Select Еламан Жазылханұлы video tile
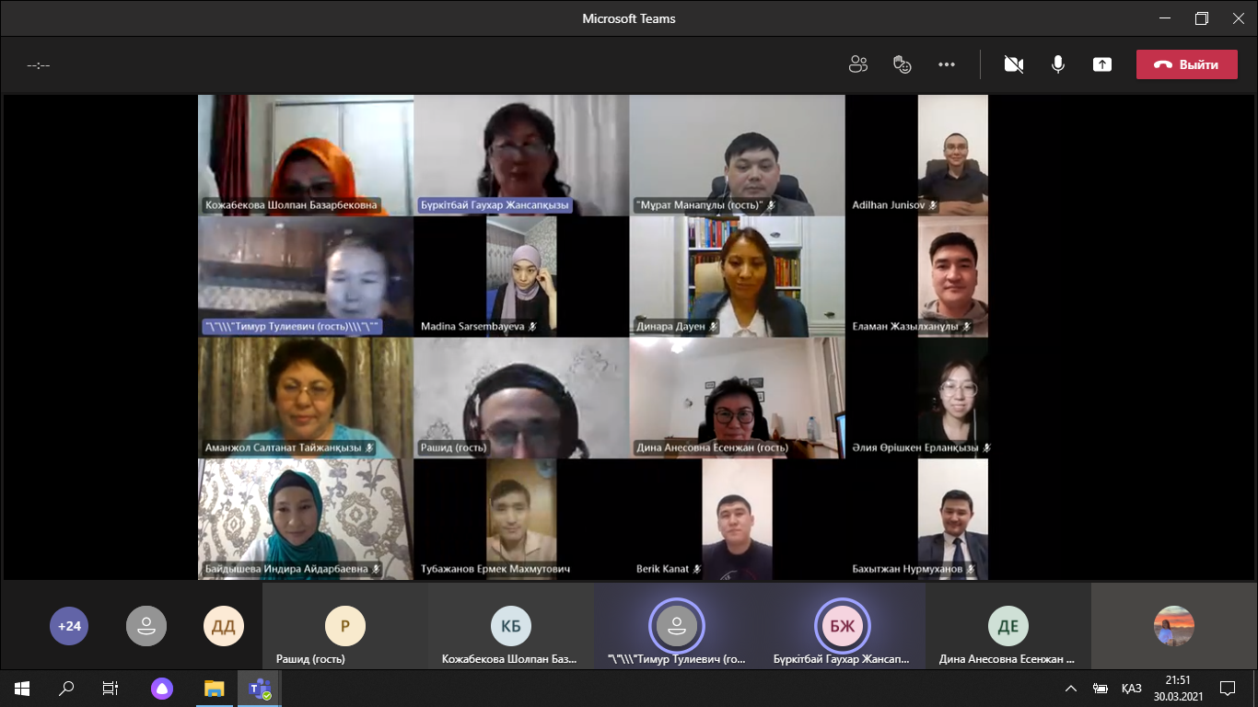This screenshot has width=1258, height=707. pyautogui.click(x=953, y=276)
